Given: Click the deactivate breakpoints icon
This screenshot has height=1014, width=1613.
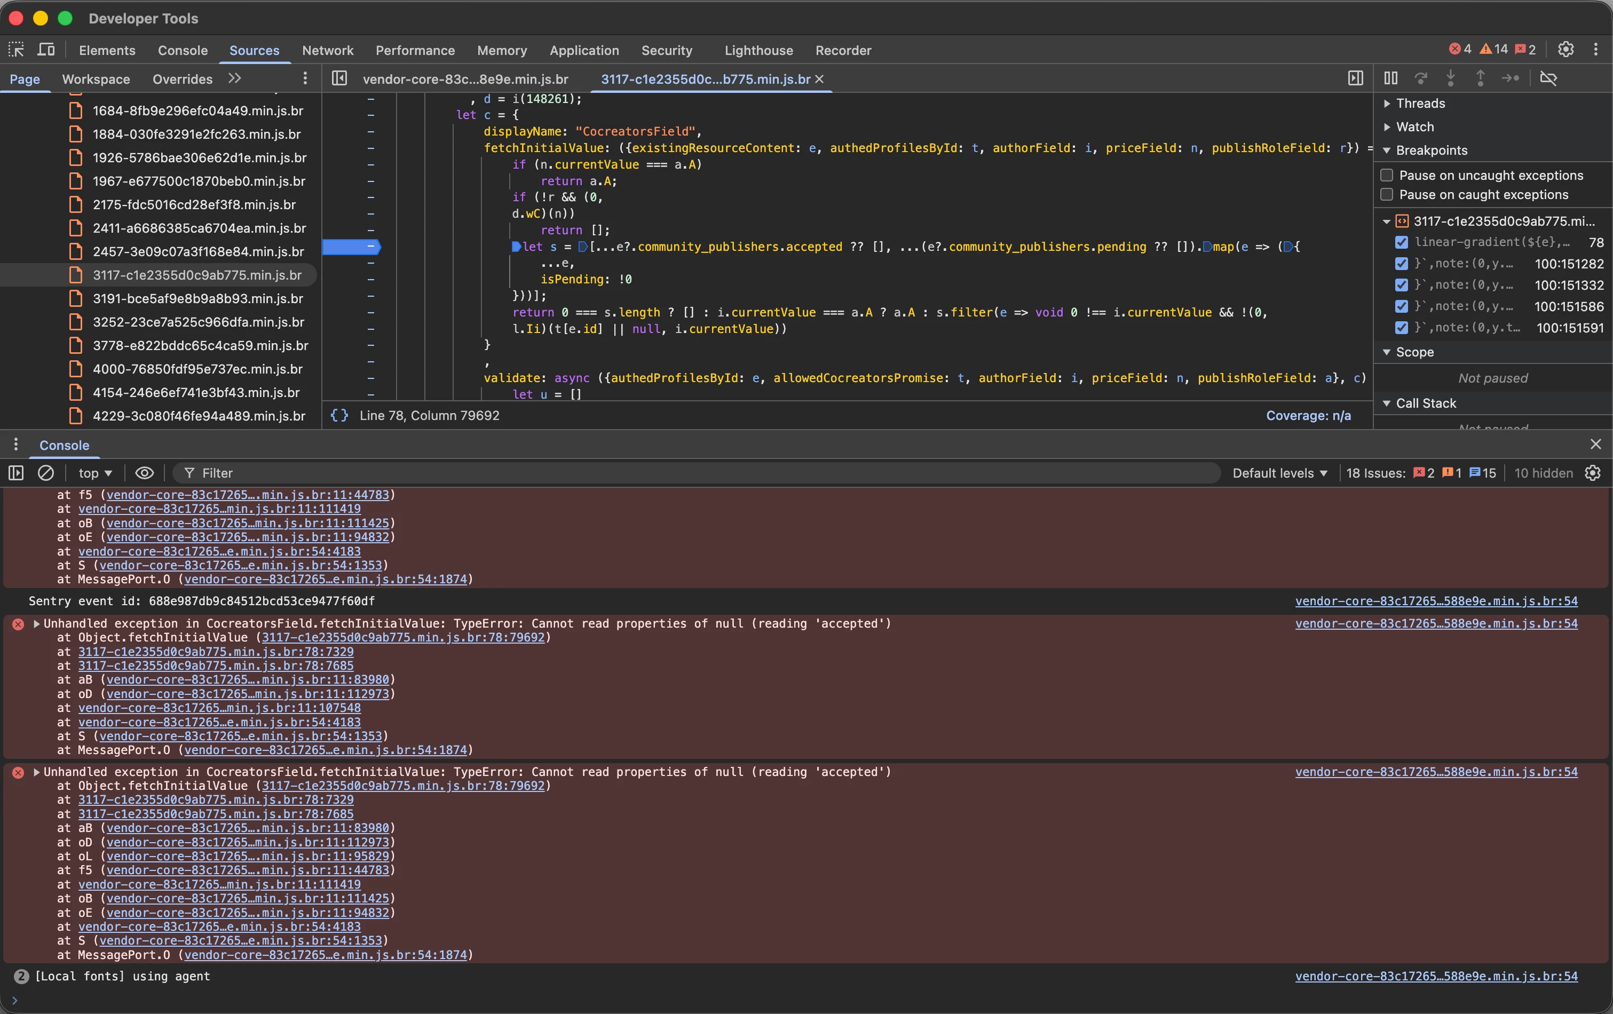Looking at the screenshot, I should pos(1548,78).
